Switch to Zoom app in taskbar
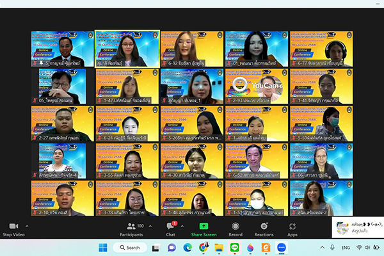This screenshot has width=384, height=256. tap(280, 248)
